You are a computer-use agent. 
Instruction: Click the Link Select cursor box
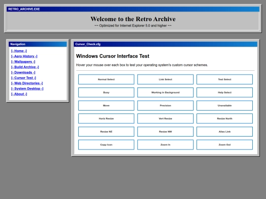click(x=166, y=80)
